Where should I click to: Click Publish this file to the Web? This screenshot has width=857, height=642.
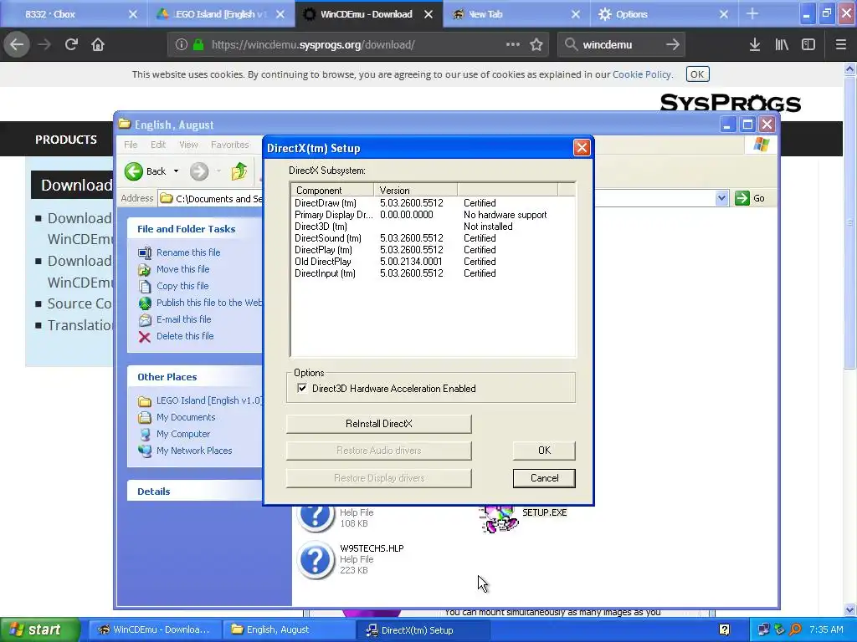[x=208, y=303]
